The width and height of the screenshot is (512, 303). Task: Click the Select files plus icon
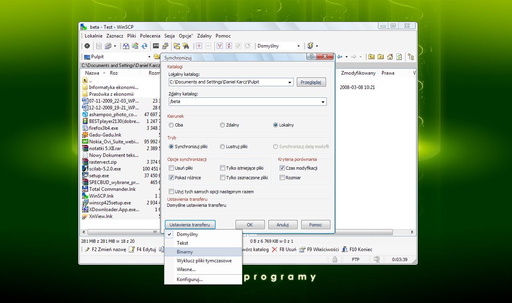199,46
